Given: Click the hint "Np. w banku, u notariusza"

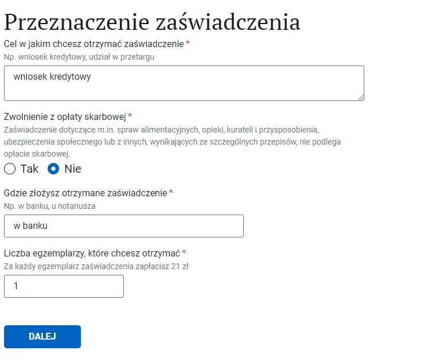Looking at the screenshot, I should (50, 206).
